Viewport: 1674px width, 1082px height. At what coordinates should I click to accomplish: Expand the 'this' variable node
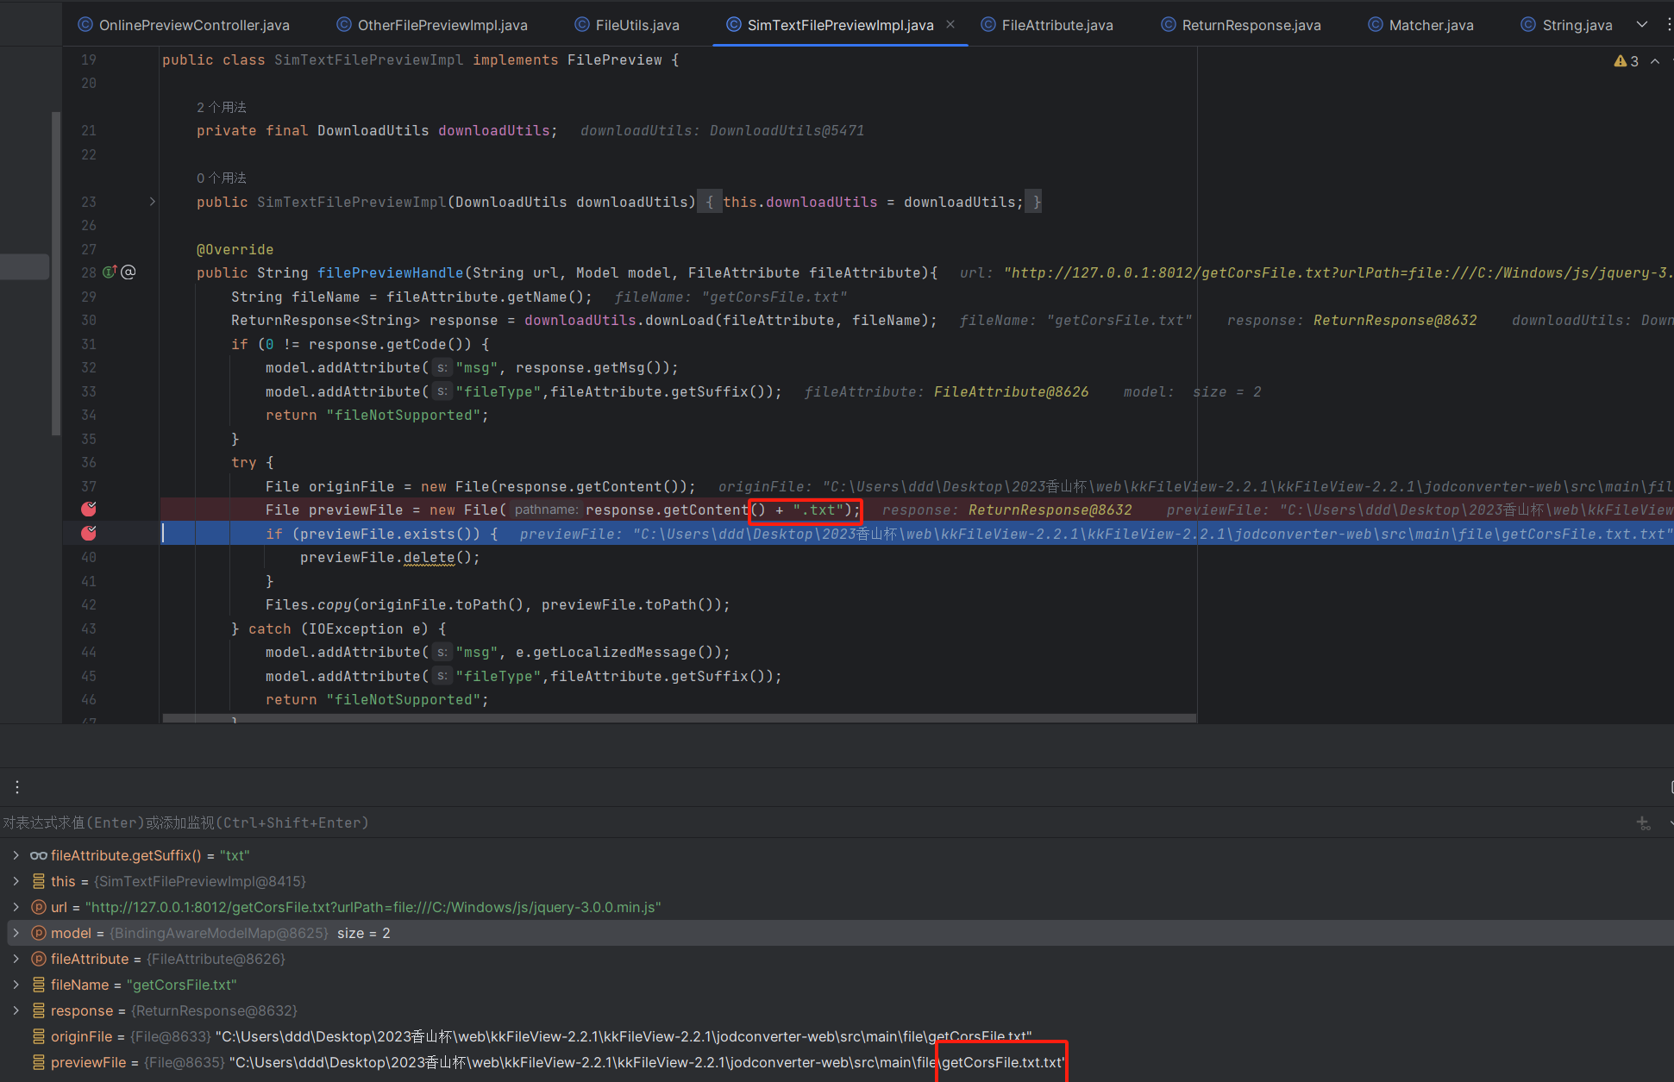[x=16, y=881]
